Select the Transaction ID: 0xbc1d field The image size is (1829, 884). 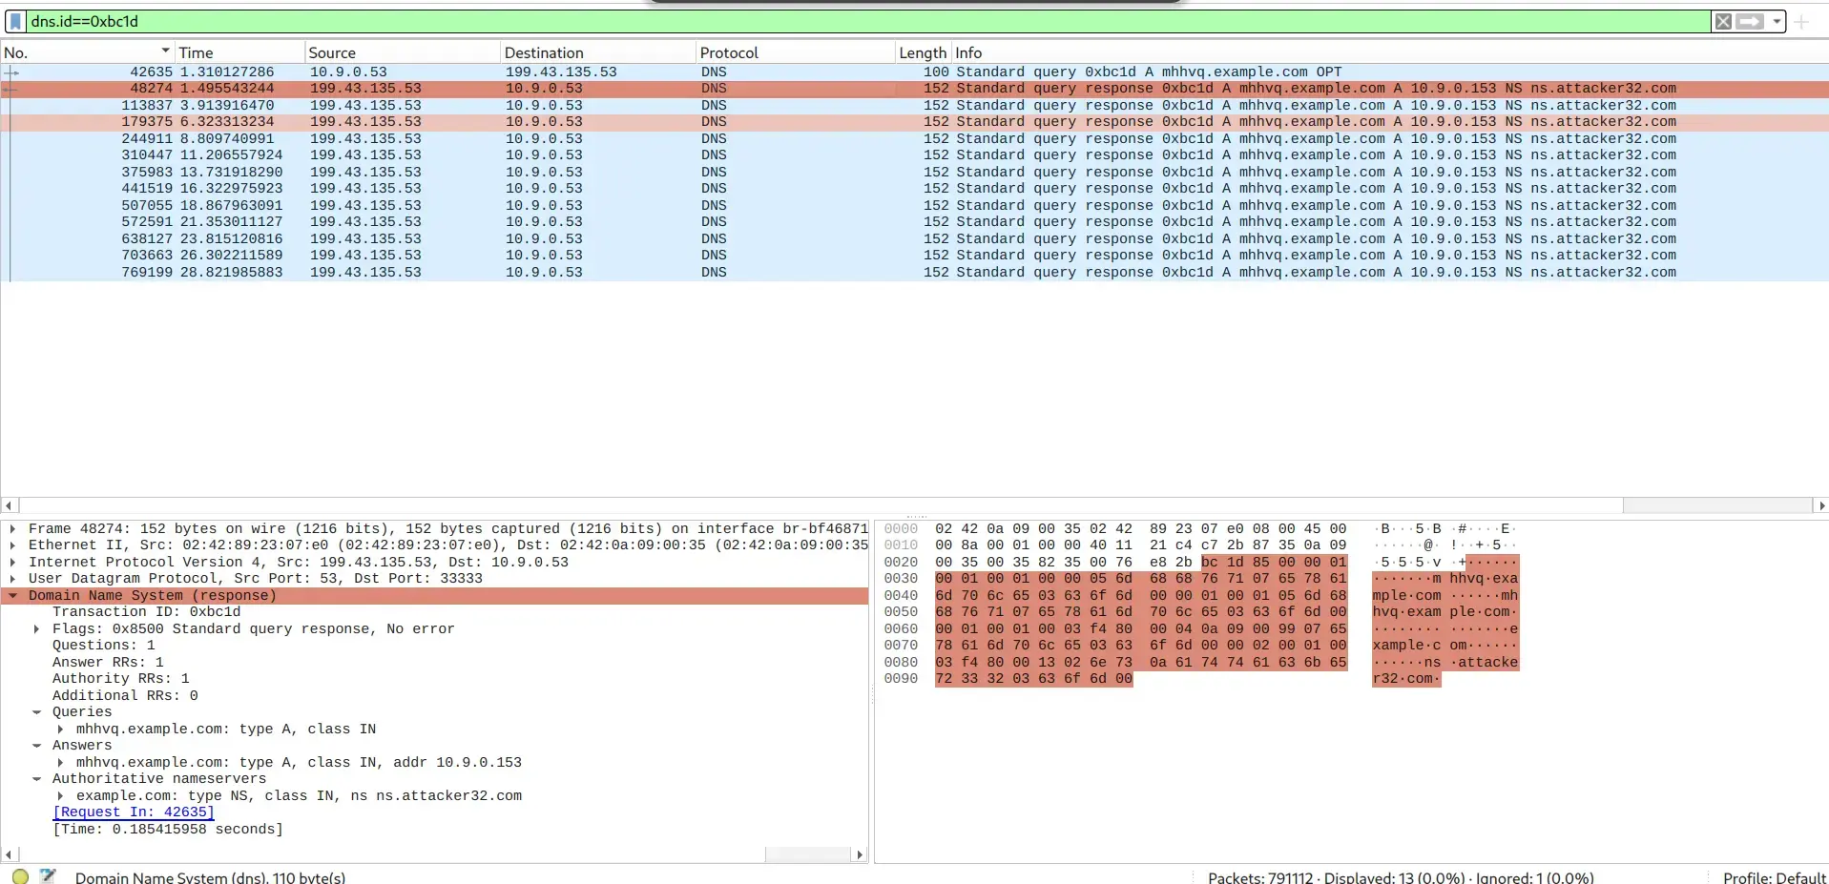[x=146, y=612]
